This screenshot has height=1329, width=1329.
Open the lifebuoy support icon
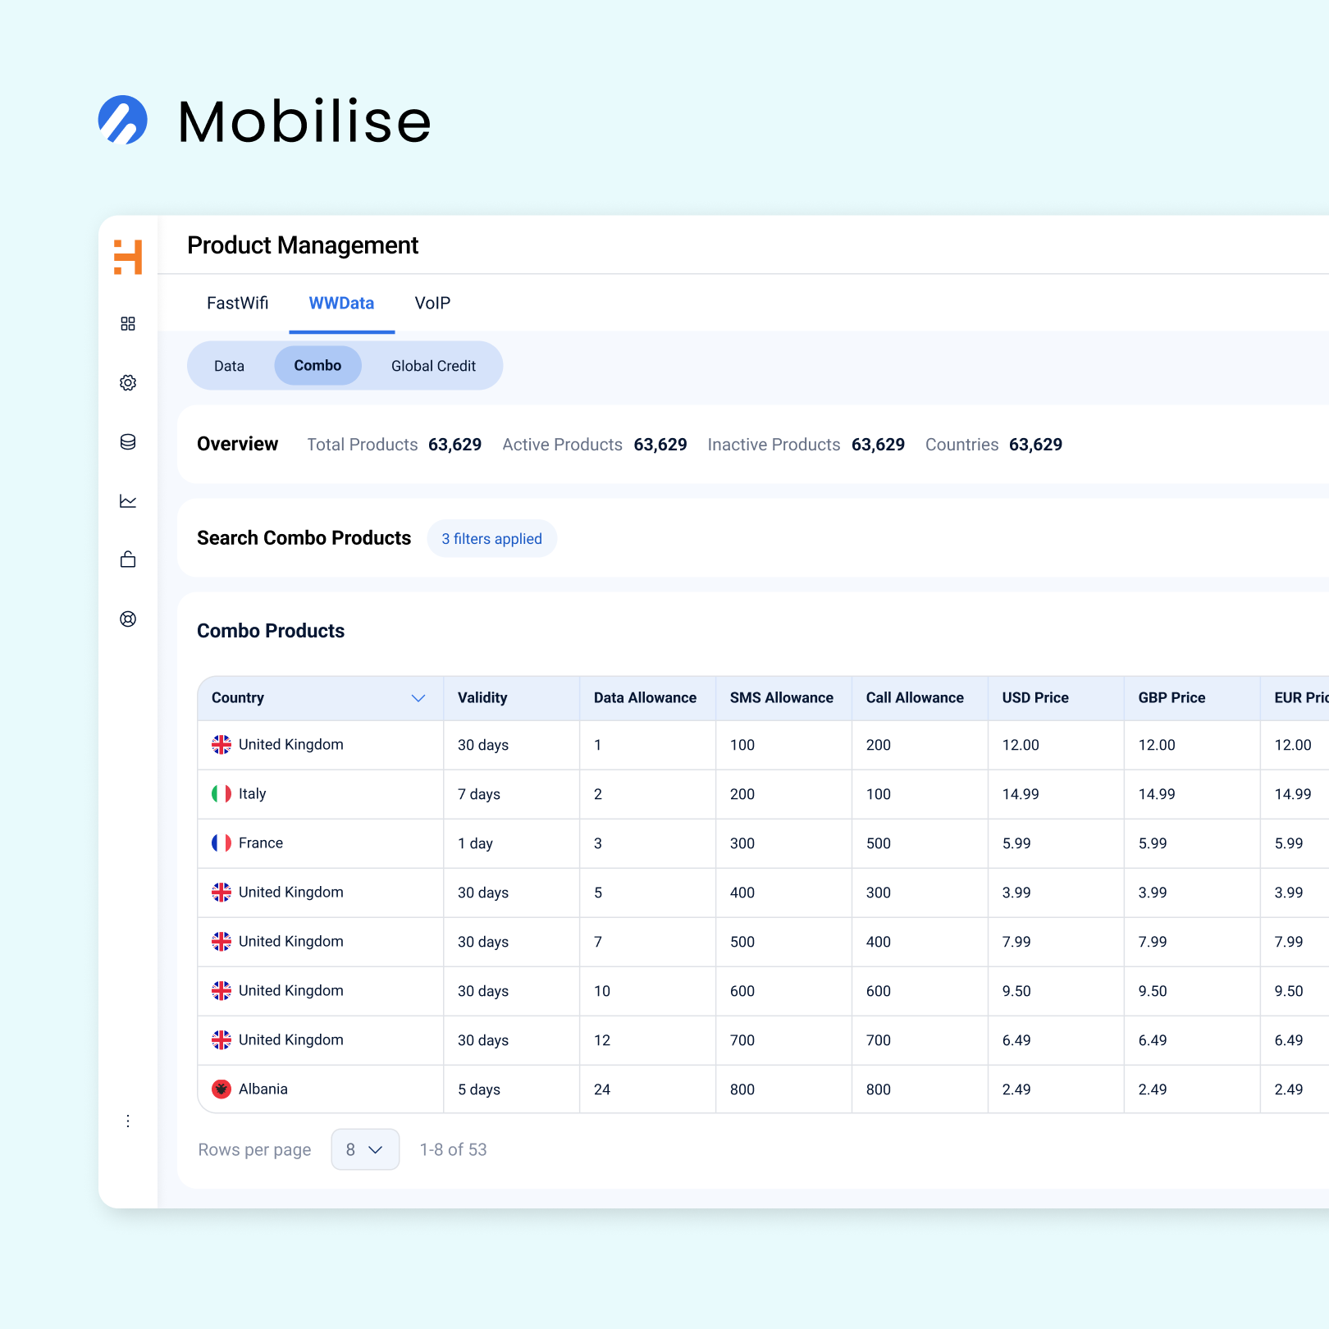pyautogui.click(x=128, y=619)
